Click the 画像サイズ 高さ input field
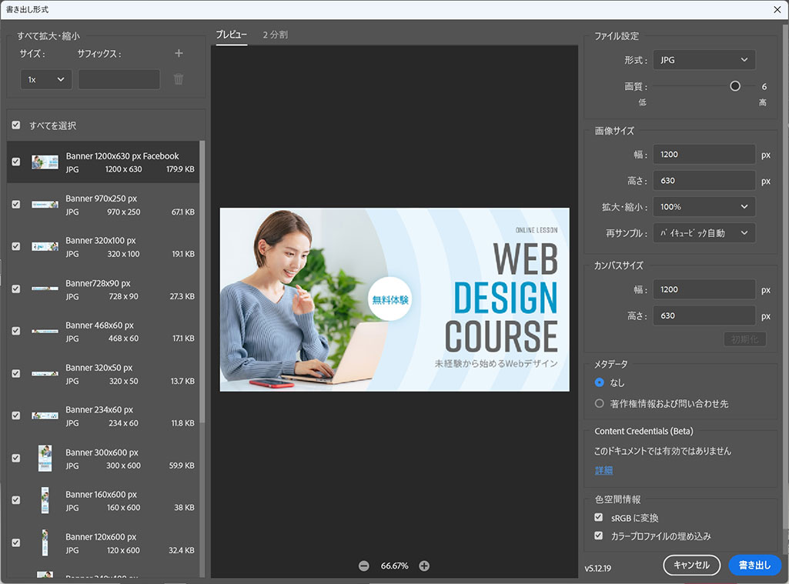Screen dimensions: 789x584 pos(704,181)
